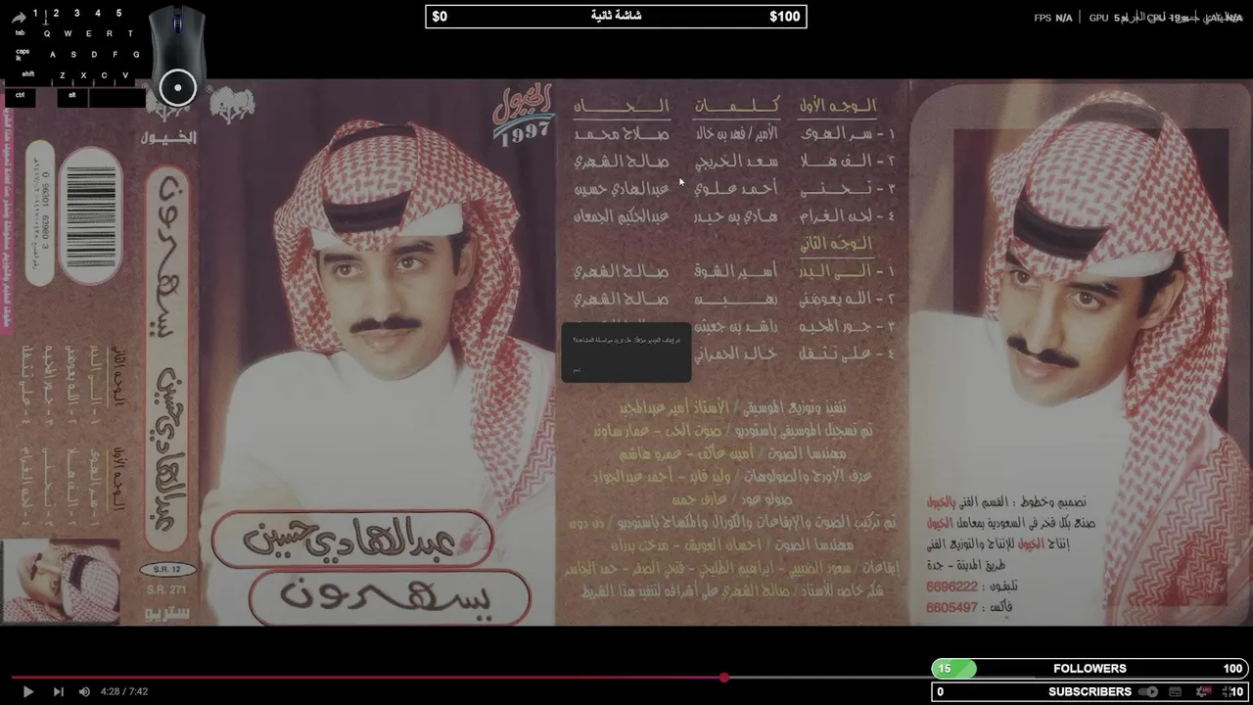Image resolution: width=1253 pixels, height=705 pixels.
Task: Open the subtitles option in player controls
Action: pyautogui.click(x=1174, y=691)
